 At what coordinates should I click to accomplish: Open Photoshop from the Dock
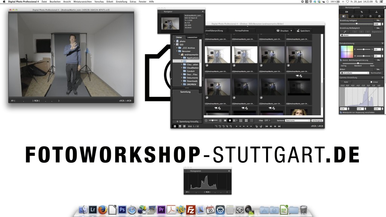point(122,210)
